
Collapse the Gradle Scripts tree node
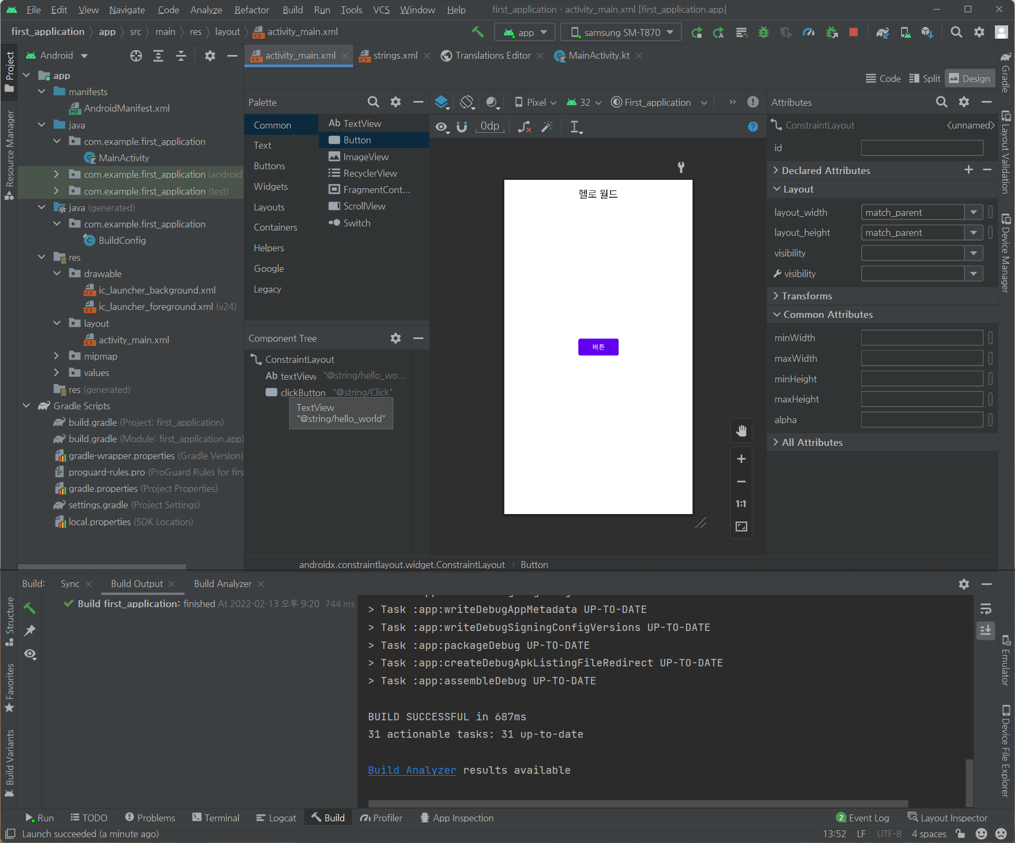(x=26, y=406)
